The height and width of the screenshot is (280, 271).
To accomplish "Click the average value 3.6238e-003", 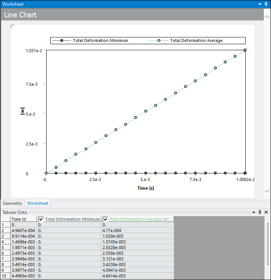I will [137, 265].
